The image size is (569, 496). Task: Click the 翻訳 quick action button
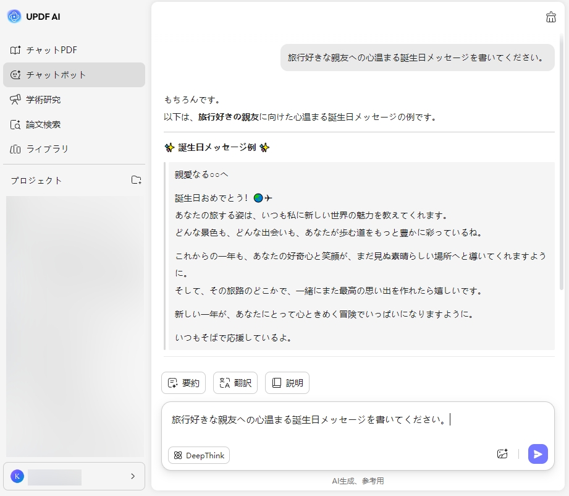tap(235, 383)
